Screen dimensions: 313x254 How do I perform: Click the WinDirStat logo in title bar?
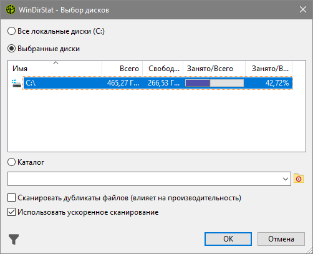tap(11, 9)
